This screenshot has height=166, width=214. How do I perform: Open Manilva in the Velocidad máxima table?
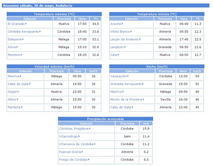point(13,76)
